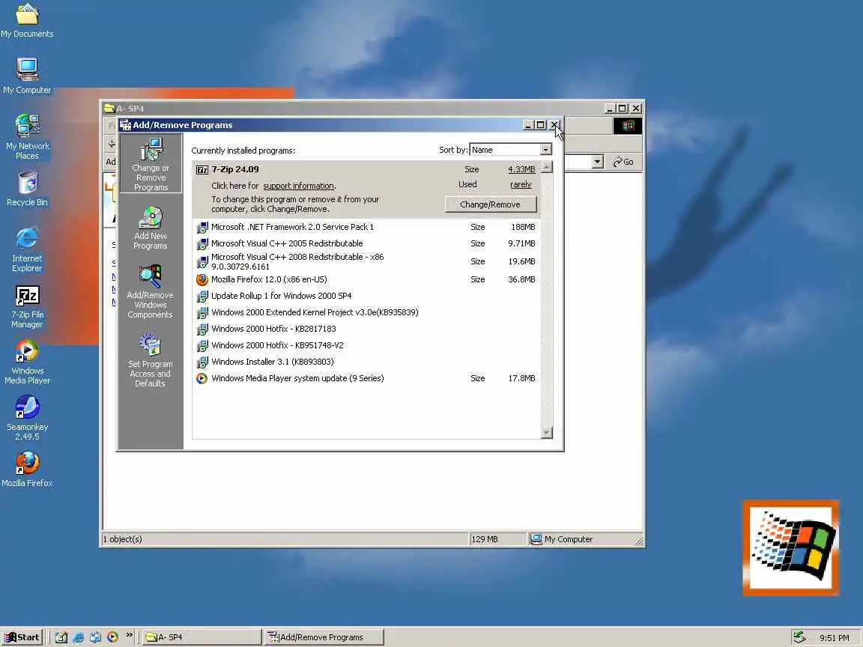Click Outlook Express quick launch icon
Screen dimensions: 863x647
[x=96, y=637]
